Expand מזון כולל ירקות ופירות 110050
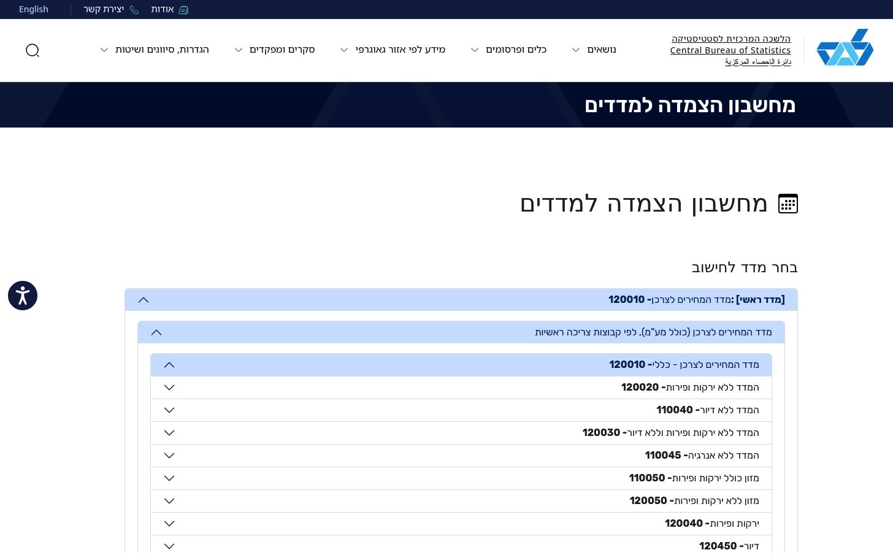 point(461,478)
